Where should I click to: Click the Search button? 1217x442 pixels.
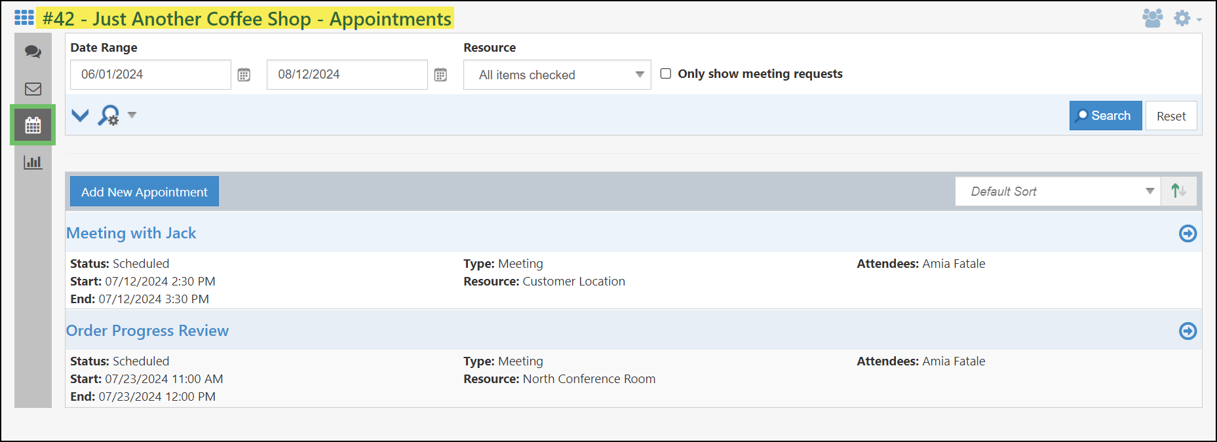pyautogui.click(x=1106, y=115)
